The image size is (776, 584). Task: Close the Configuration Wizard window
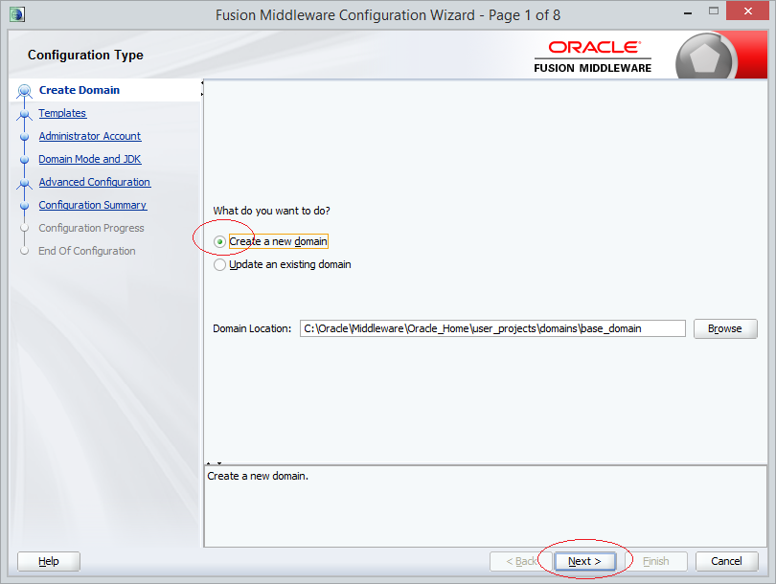click(748, 11)
